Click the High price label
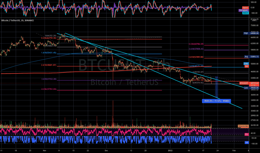This screenshot has height=153, width=260. (246, 33)
